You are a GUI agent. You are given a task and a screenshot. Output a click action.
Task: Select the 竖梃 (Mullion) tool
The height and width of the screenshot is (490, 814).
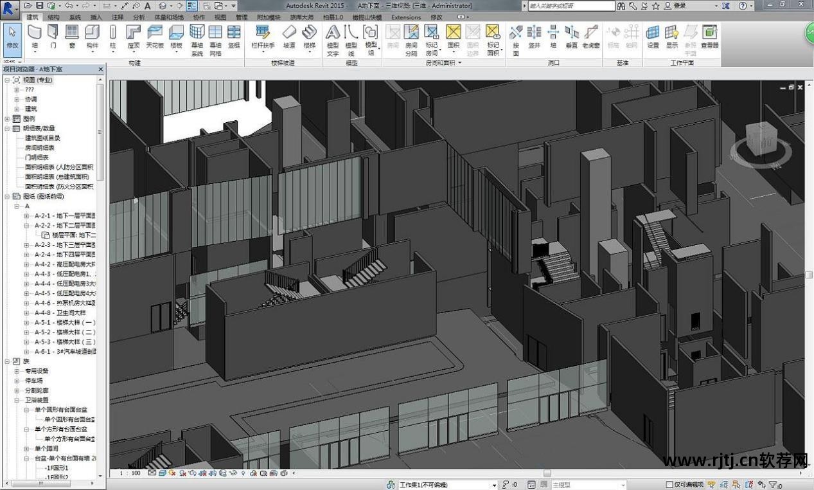(234, 37)
